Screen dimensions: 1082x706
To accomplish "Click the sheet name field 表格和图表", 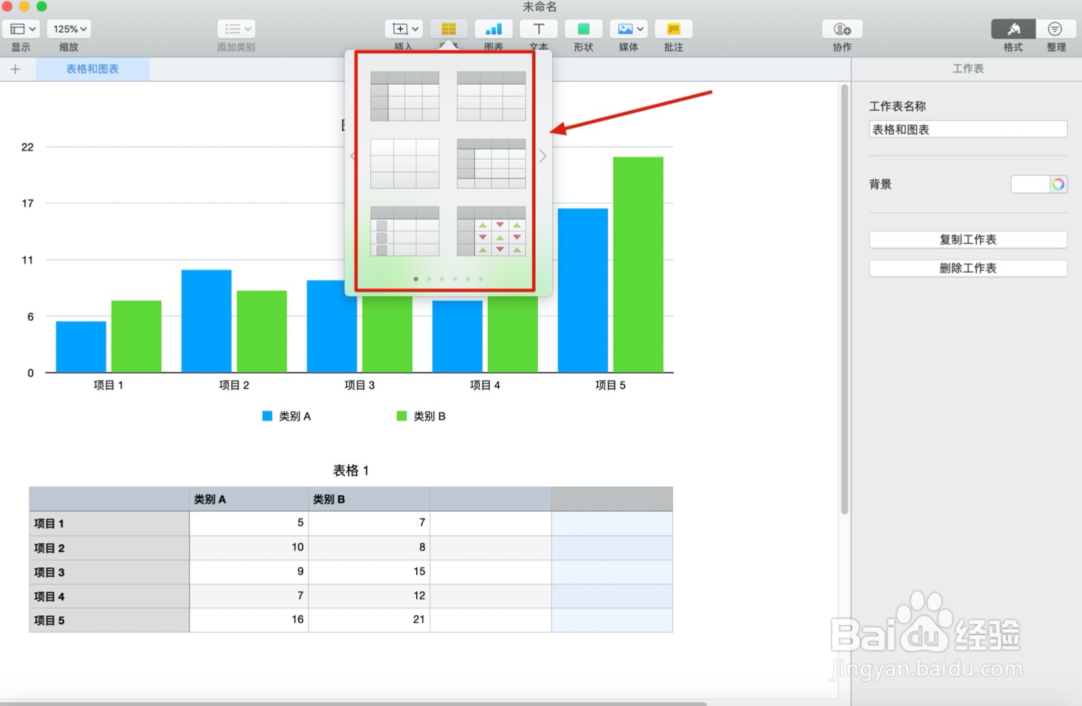I will 968,129.
